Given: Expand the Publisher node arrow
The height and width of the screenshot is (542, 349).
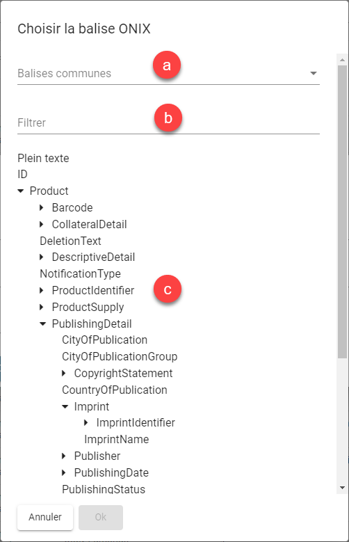Looking at the screenshot, I should [64, 456].
